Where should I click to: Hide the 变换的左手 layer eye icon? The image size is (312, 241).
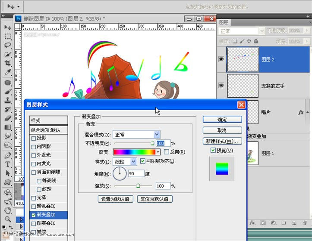[221, 85]
